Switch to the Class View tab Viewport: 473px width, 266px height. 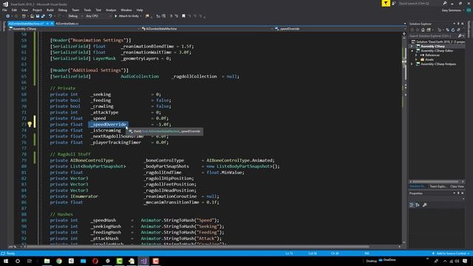click(457, 186)
